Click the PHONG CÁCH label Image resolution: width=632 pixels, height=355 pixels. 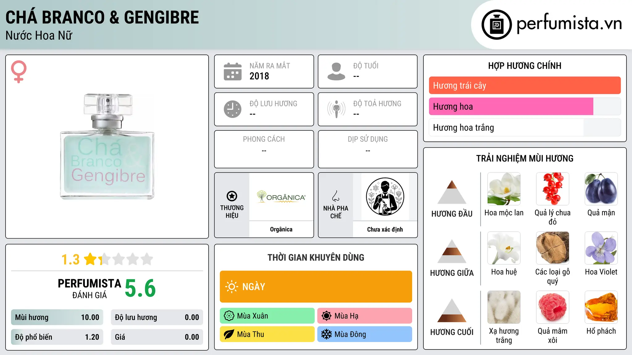pos(264,139)
